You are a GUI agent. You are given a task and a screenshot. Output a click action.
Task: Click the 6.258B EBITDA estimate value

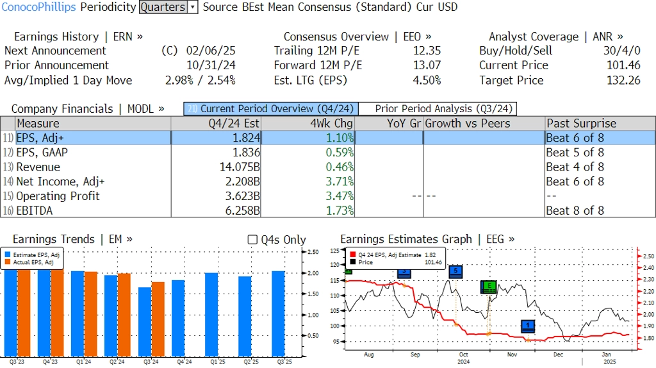tap(242, 210)
